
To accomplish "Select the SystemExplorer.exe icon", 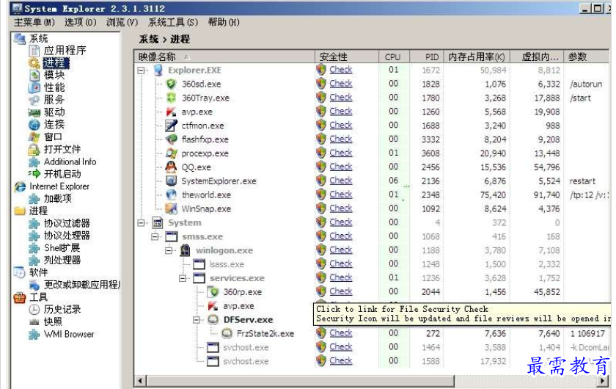I will click(171, 181).
